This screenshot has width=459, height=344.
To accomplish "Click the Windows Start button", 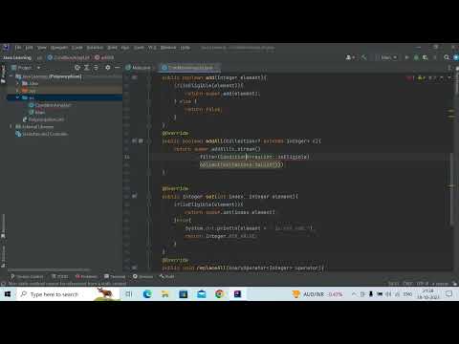I will click(x=8, y=294).
